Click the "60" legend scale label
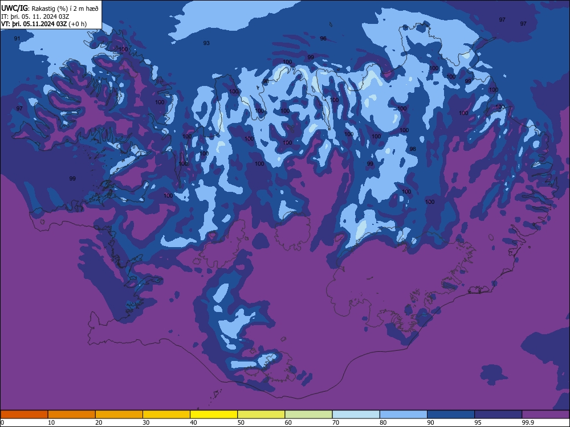Screen dimensions: 570x427 click(288, 422)
